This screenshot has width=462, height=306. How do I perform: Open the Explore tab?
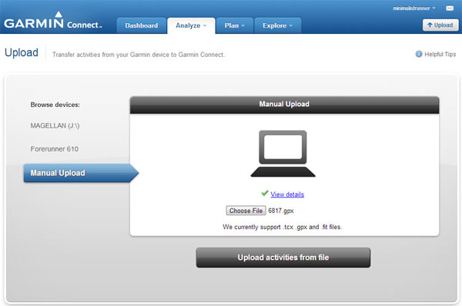tap(277, 25)
